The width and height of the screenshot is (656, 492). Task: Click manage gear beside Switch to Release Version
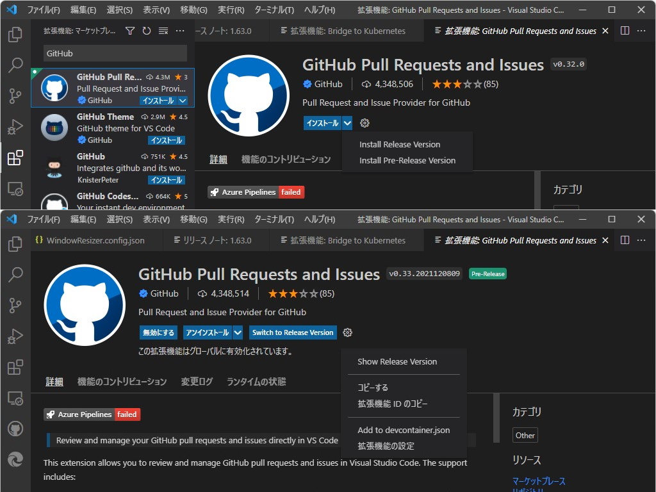[x=347, y=332]
